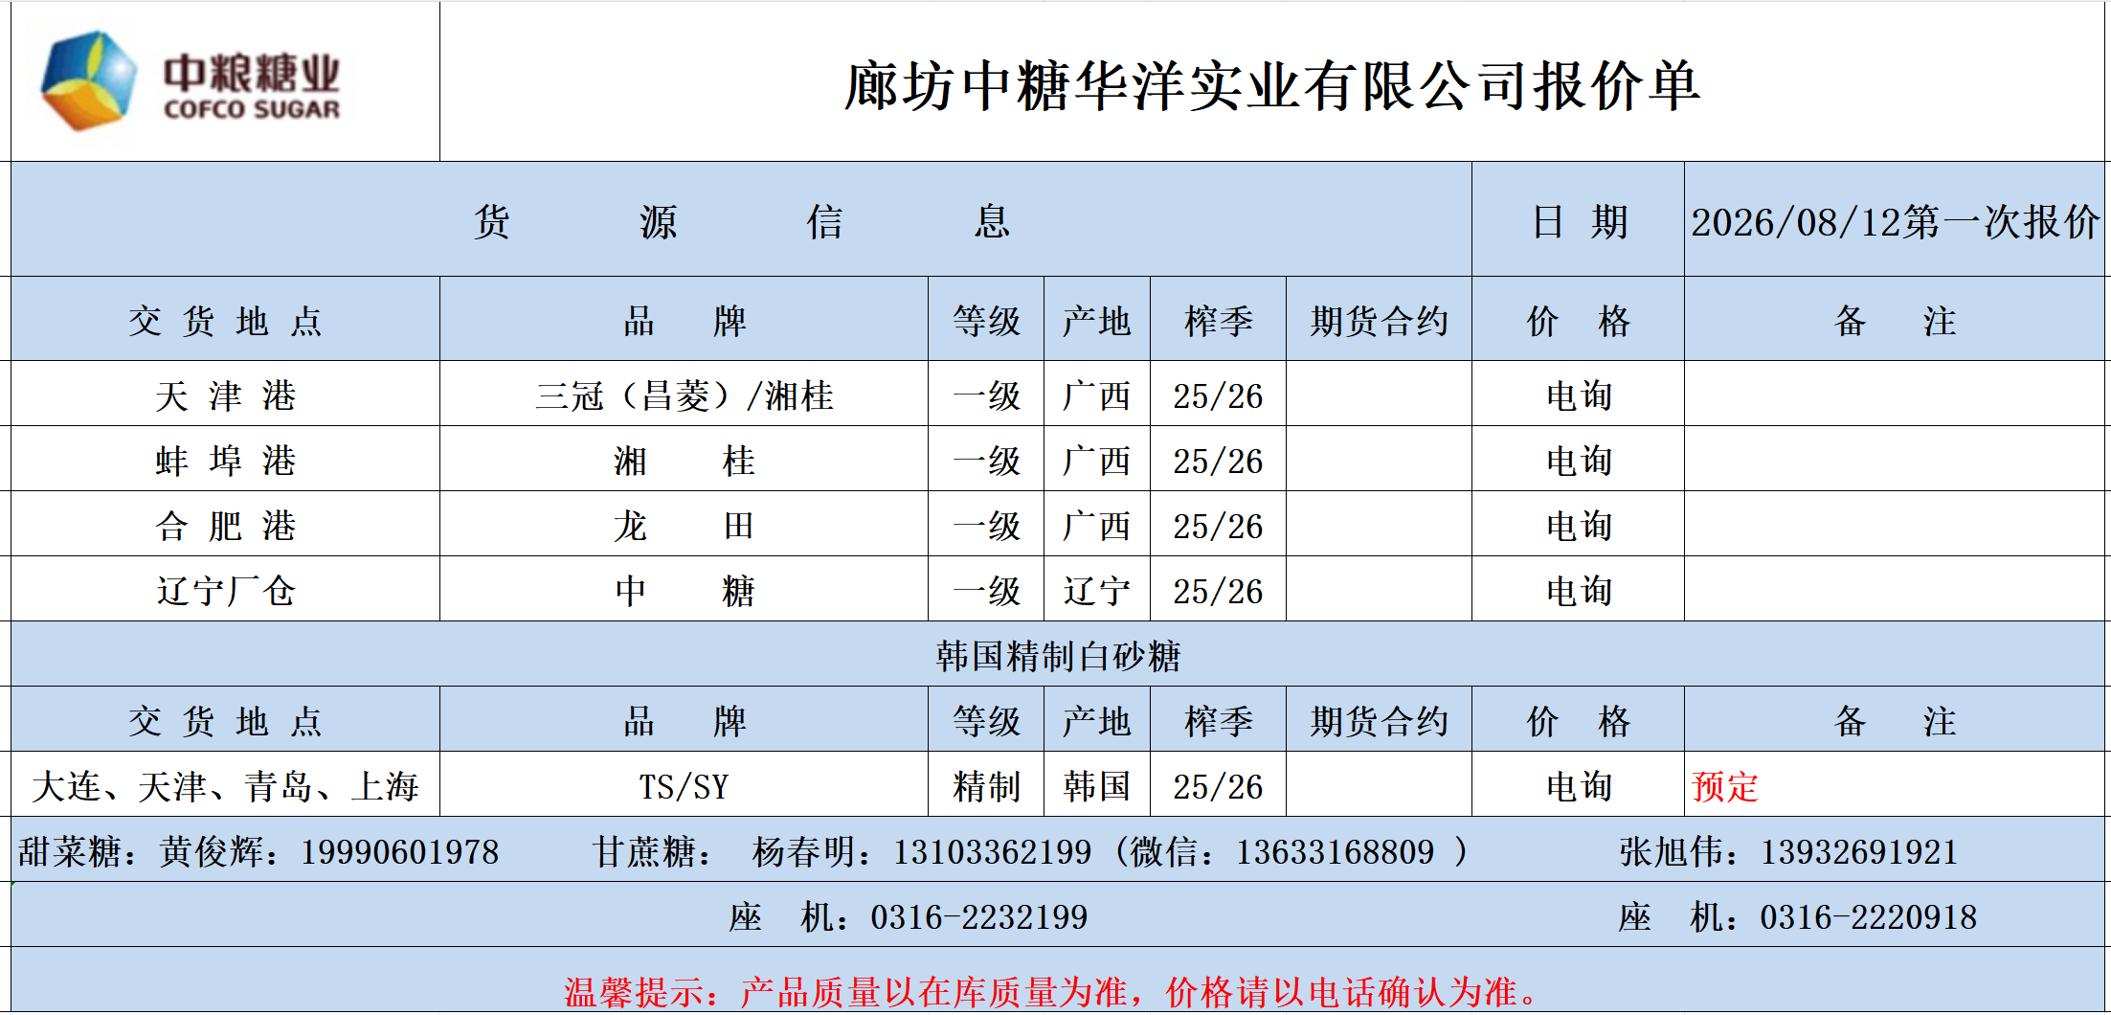Select the 一级 grade in the 天津港 row
Image resolution: width=2111 pixels, height=1015 pixels.
(987, 395)
